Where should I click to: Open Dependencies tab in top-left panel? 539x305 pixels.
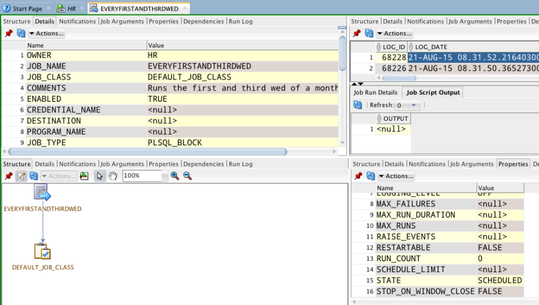204,22
